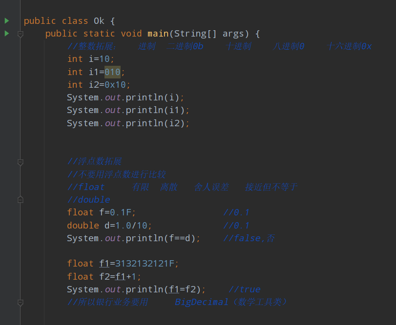This screenshot has height=325, width=396.
Task: Click the 3132132121F float literal
Action: click(x=145, y=264)
